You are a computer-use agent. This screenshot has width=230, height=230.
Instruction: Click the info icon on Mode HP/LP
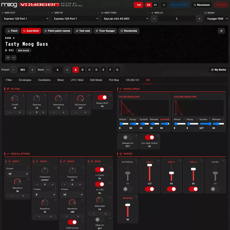tap(111, 95)
